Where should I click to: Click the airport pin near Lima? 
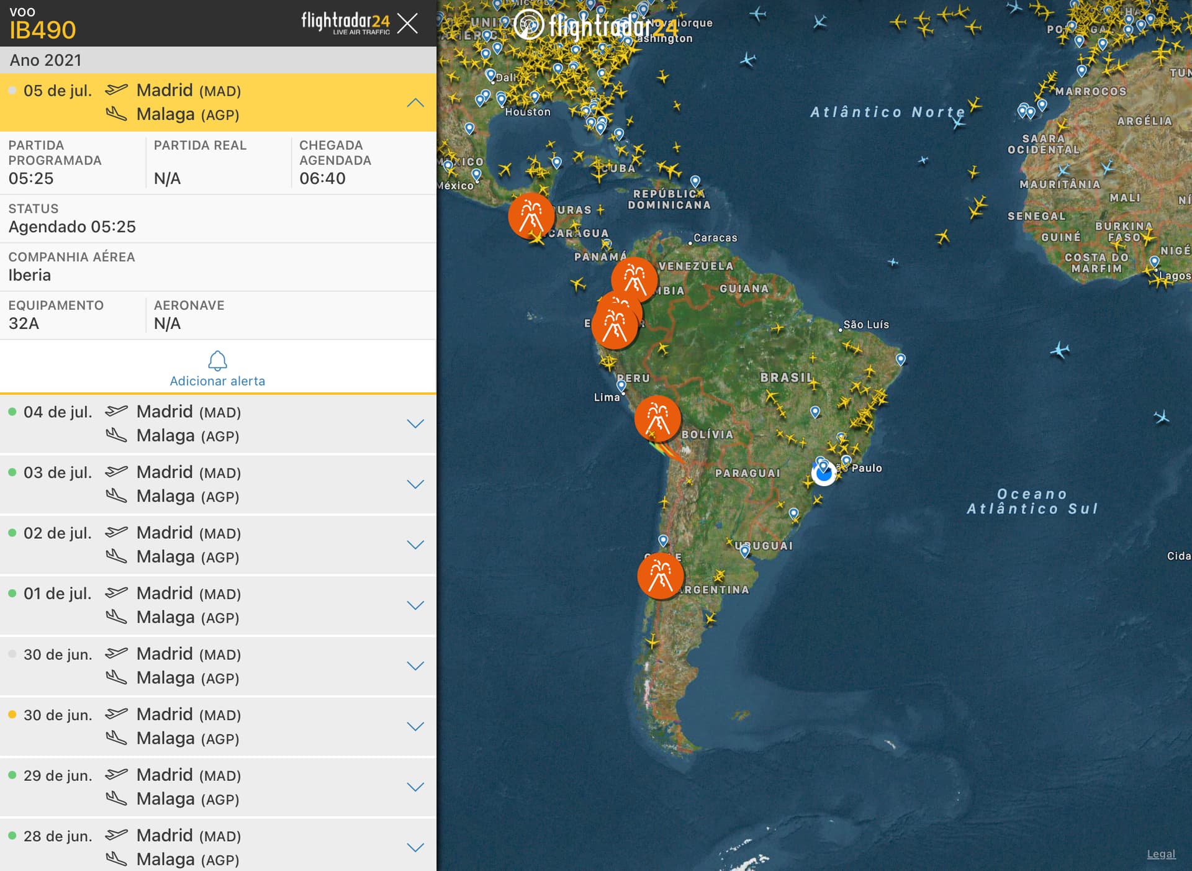coord(621,386)
